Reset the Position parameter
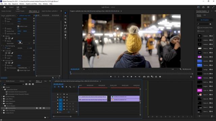216x121 pixels. 34,19
